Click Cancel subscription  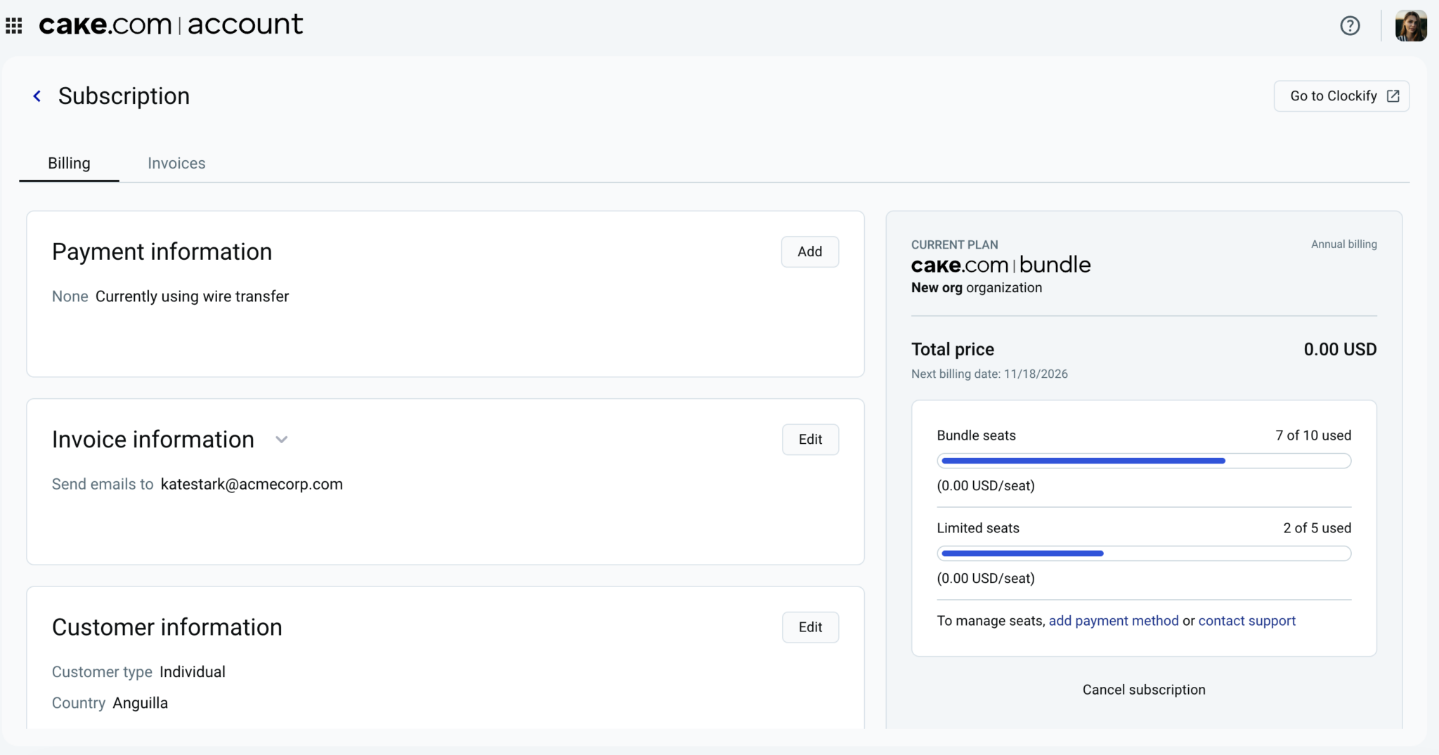[1144, 690]
